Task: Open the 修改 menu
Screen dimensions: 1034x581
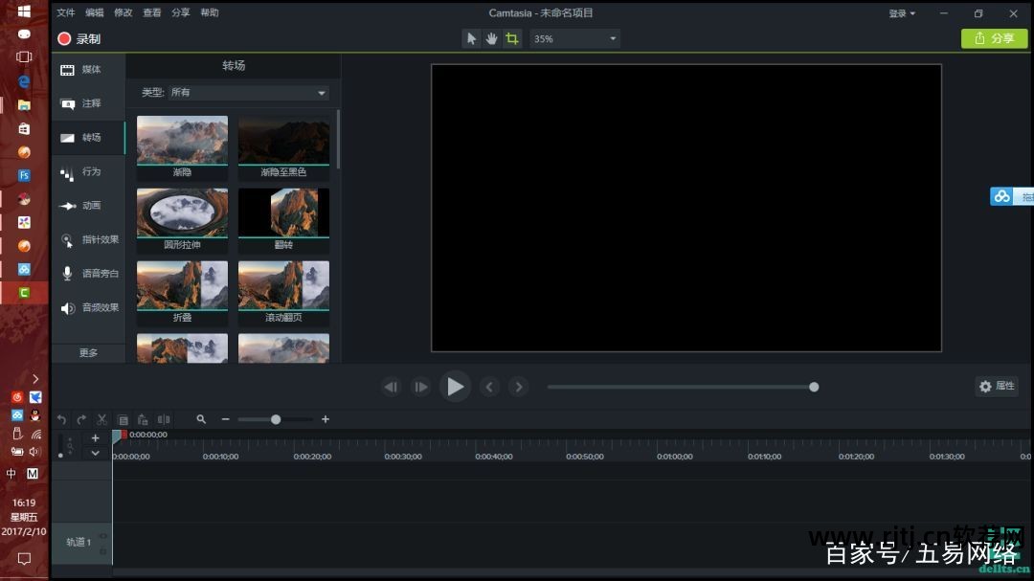Action: [x=123, y=13]
